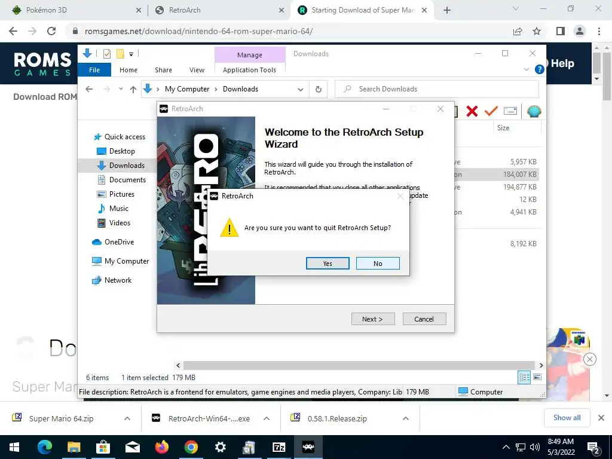Expand options for 0.58.1.Release.zip download
Screen dimensions: 612x459
406,418
